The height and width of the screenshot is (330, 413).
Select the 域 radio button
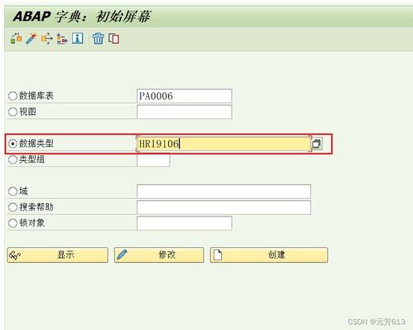point(12,192)
